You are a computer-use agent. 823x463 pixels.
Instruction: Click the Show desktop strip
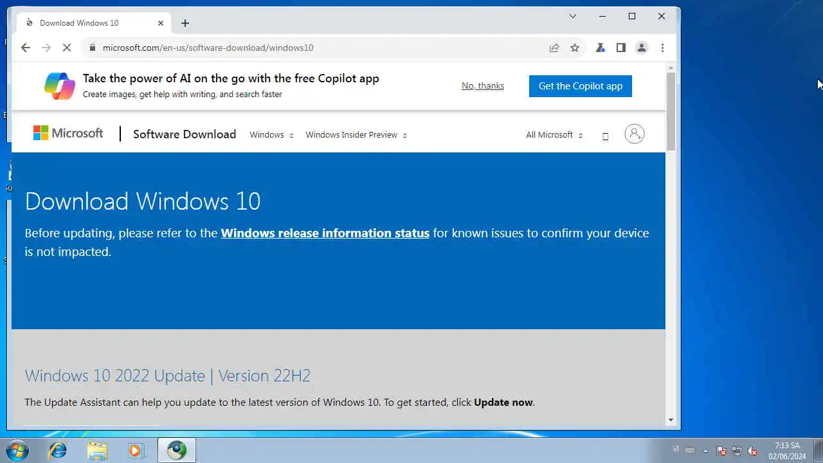[x=818, y=450]
